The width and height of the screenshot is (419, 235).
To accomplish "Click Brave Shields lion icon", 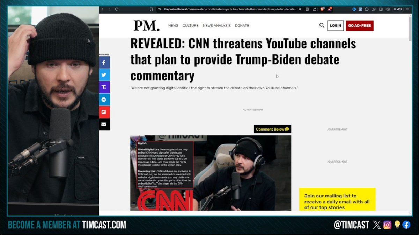I will [322, 9].
